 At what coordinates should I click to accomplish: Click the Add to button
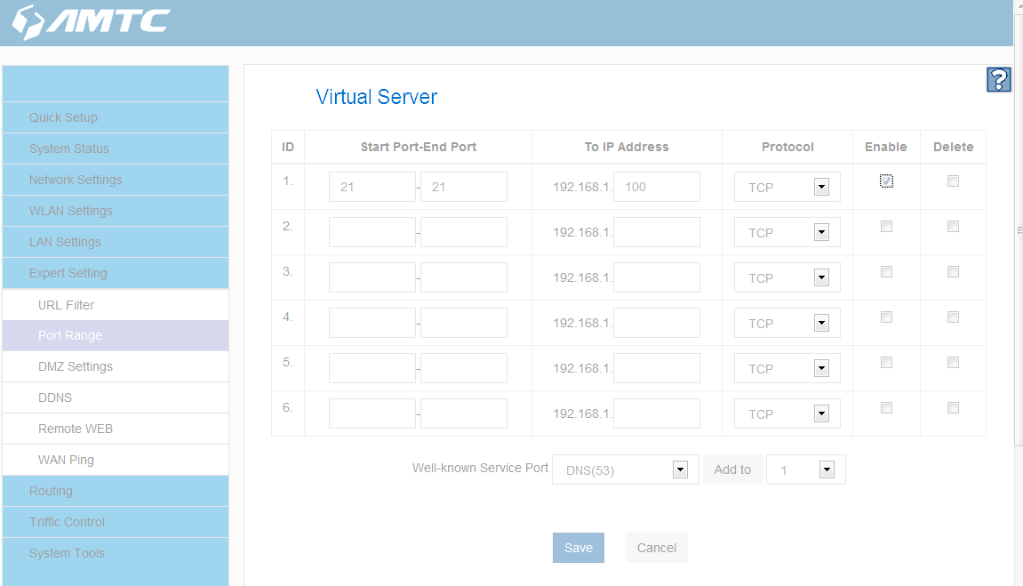point(732,470)
